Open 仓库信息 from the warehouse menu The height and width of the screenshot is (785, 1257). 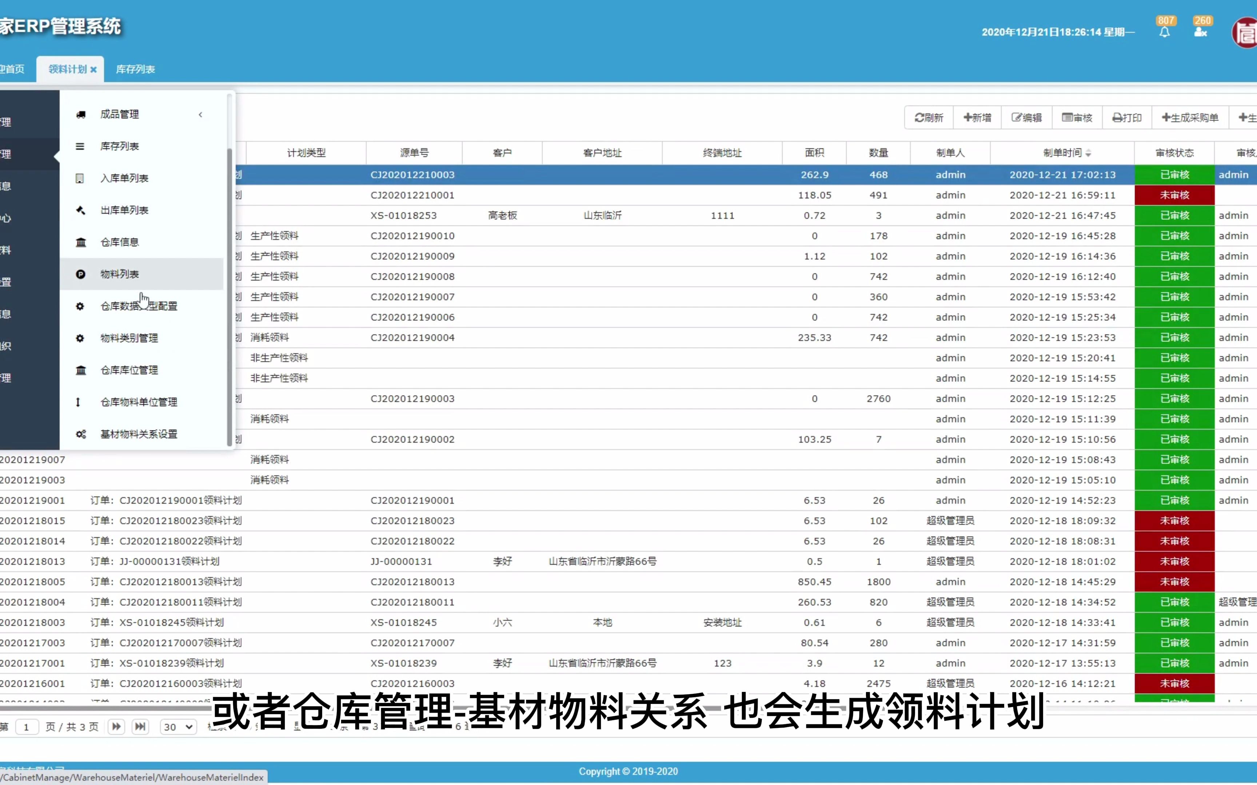(x=120, y=241)
